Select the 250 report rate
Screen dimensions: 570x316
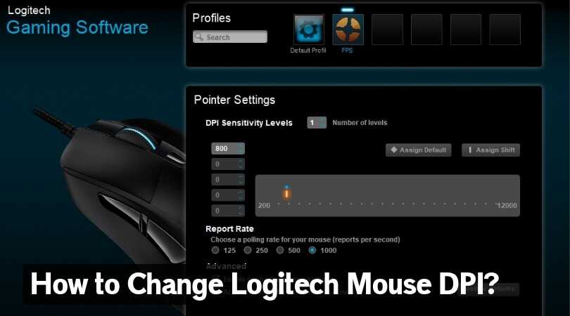(248, 250)
